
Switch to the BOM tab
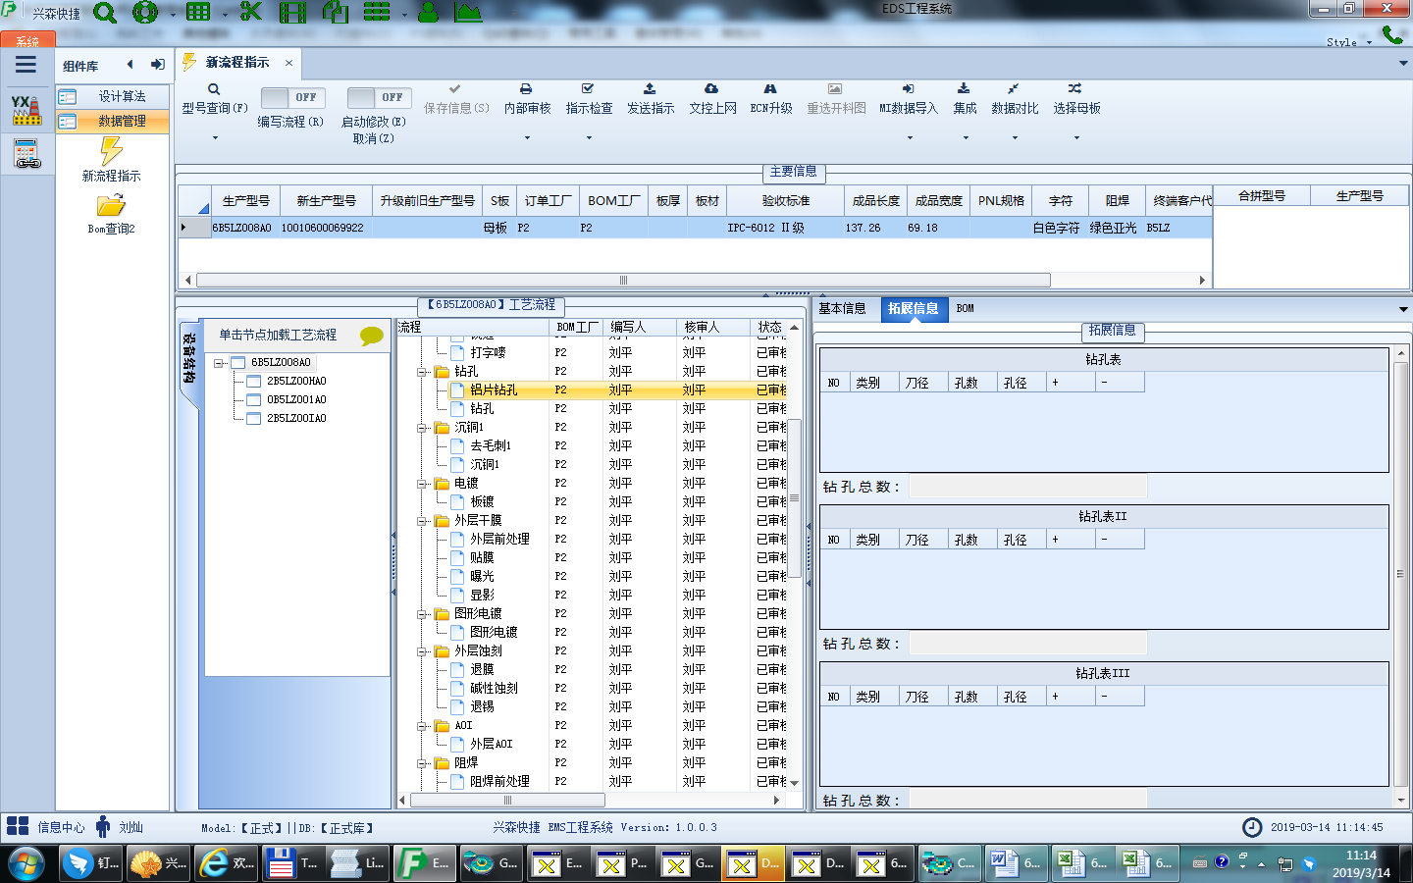[965, 308]
